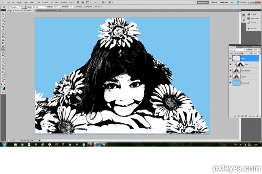The image size is (262, 174).
Task: Select the Elliptical Marquee tool
Action: (x=3, y=17)
